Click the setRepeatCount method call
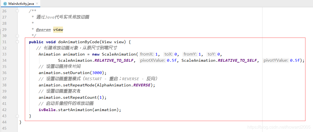Screen dimensions: 313x132 (x=80, y=97)
